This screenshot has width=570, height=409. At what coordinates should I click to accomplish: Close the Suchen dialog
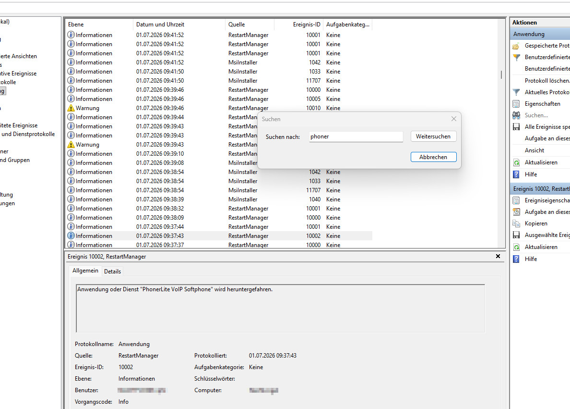coord(454,119)
